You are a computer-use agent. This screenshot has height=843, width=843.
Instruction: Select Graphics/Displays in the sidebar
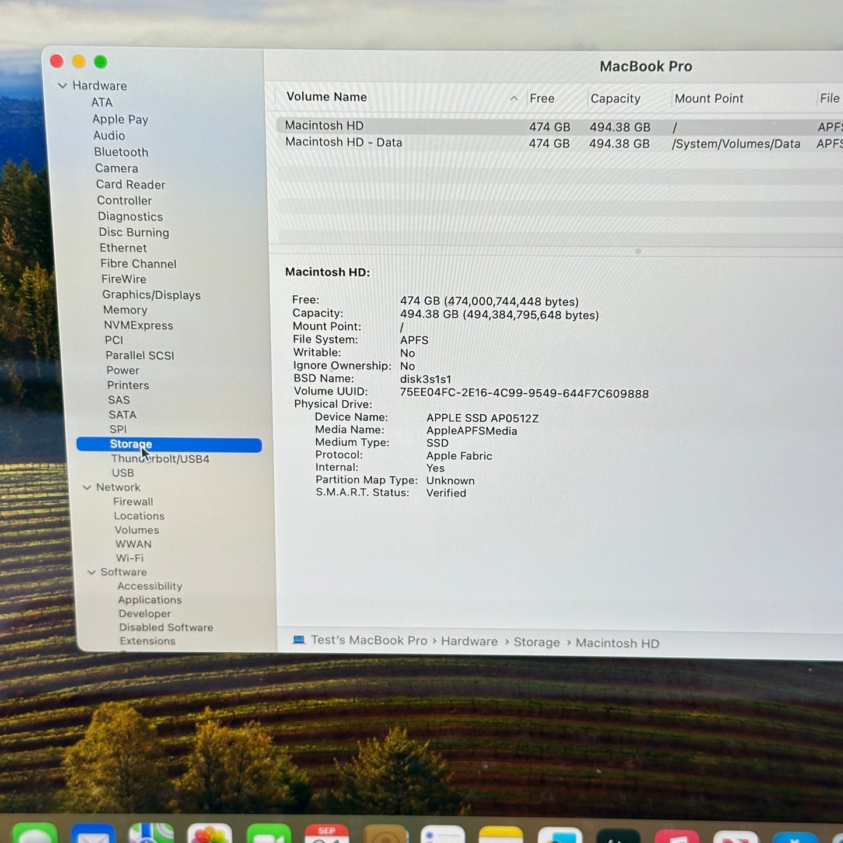(x=151, y=295)
